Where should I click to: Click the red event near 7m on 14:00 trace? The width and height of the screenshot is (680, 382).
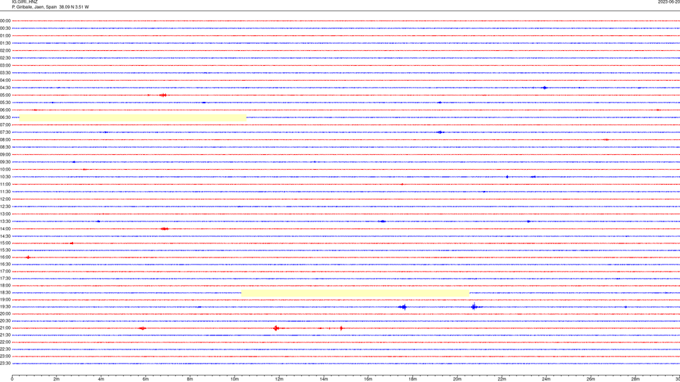click(164, 228)
